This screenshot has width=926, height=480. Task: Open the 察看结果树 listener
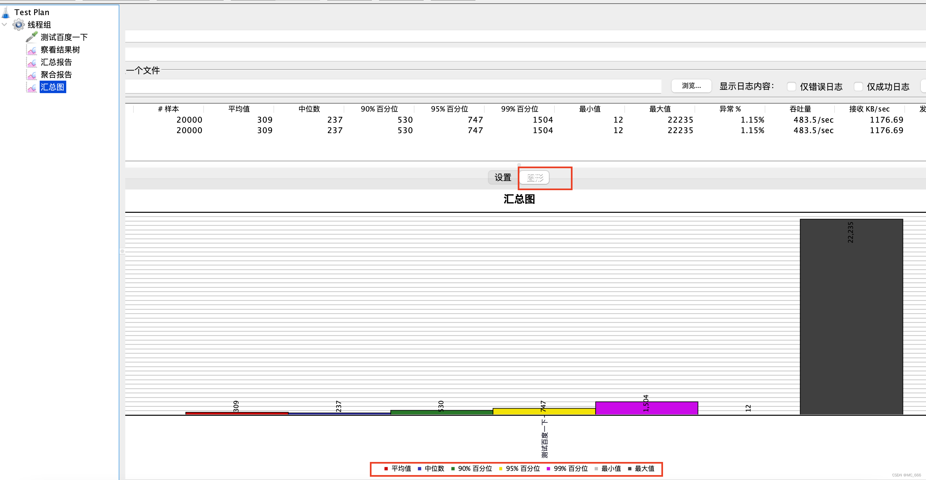pos(60,50)
